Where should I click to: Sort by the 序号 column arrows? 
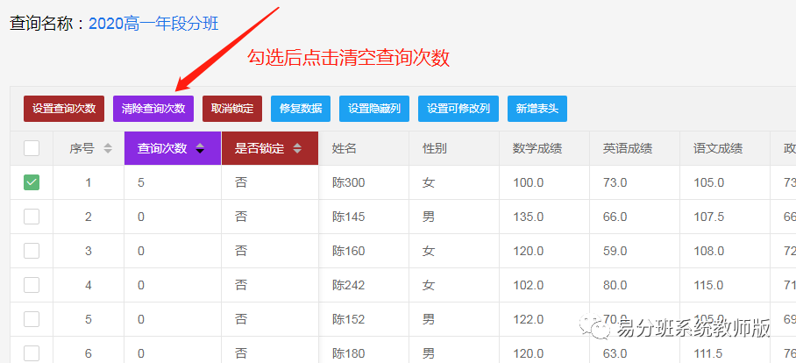pos(108,149)
